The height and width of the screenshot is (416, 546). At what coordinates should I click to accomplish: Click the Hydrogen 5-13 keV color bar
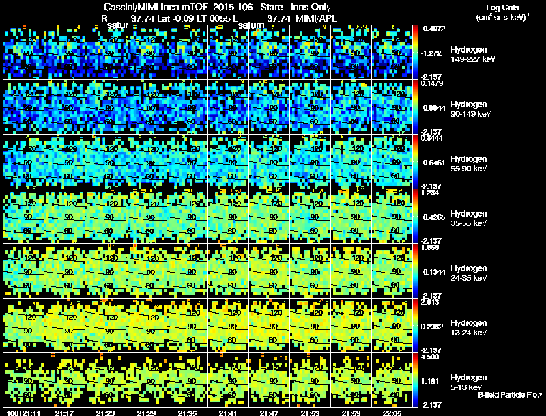pos(415,380)
